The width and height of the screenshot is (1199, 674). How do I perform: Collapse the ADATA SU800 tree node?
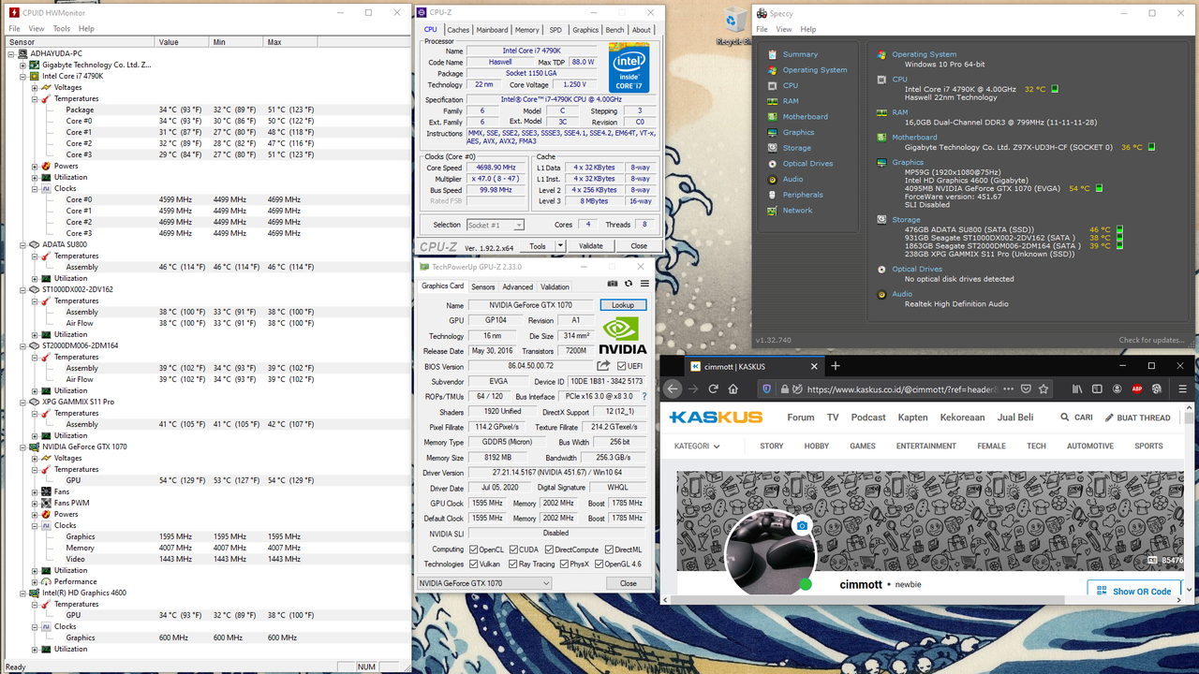click(23, 244)
